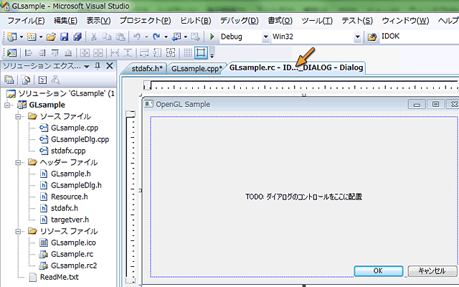
Task: Open the 編集(E) menu
Action: [65, 21]
